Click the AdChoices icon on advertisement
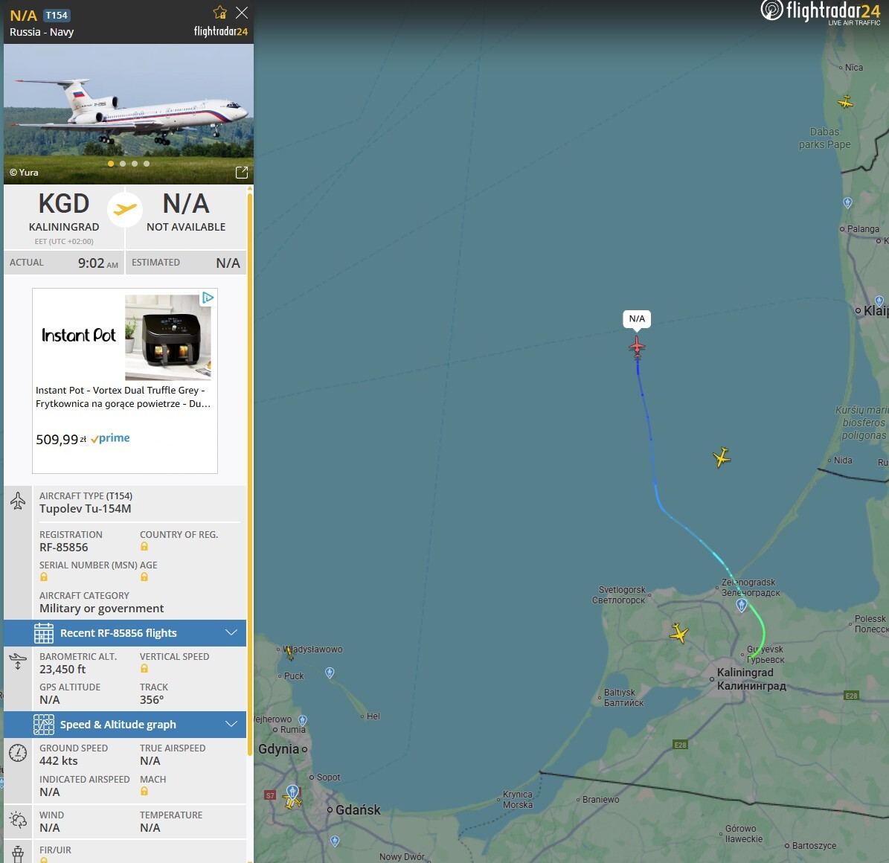This screenshot has width=889, height=863. click(x=208, y=297)
